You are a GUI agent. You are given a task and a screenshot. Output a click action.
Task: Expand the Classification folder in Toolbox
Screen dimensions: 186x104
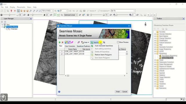pos(155,40)
